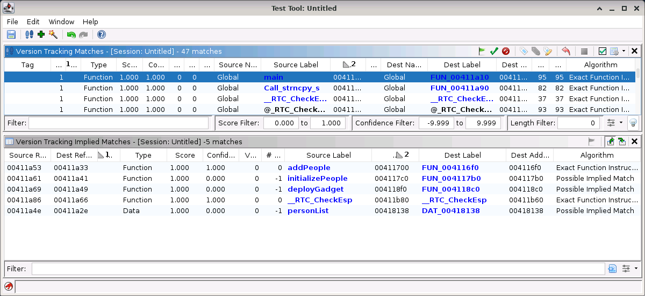Viewport: 645px width, 296px height.
Task: Toggle the lightbulb filter button
Action: pyautogui.click(x=633, y=123)
